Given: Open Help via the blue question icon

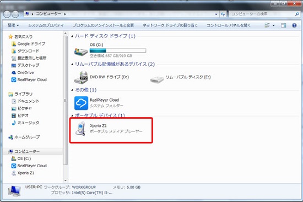Looking at the screenshot, I should (294, 25).
